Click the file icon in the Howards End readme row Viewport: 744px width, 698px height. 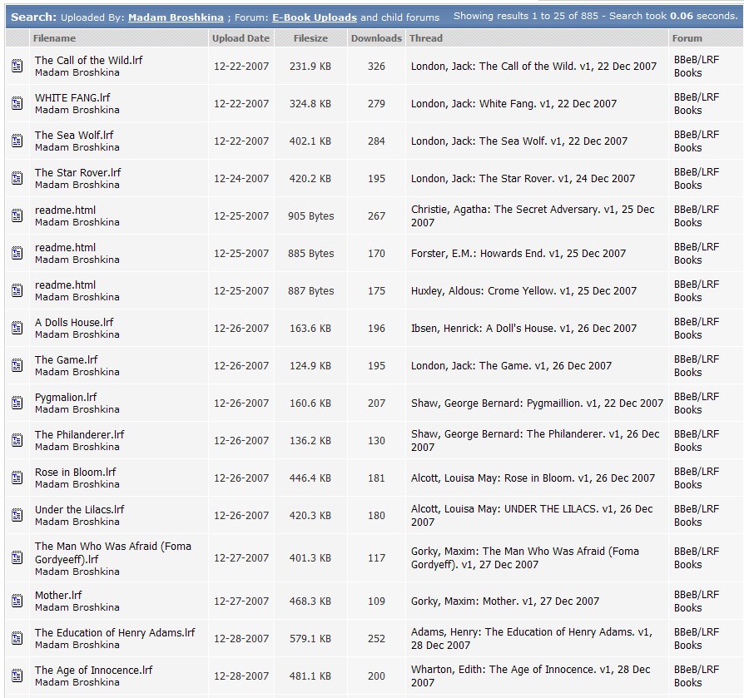pyautogui.click(x=17, y=253)
